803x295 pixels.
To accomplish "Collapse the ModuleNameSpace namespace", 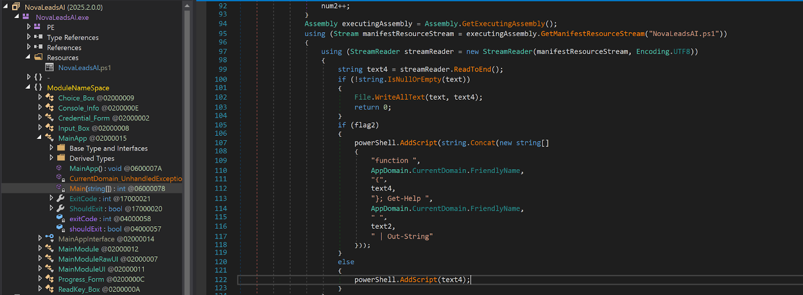I will point(28,87).
